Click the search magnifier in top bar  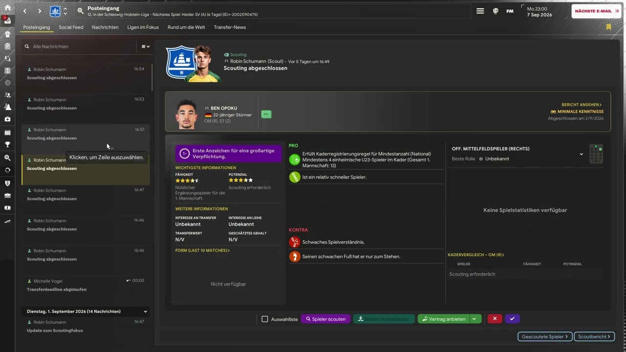[x=80, y=11]
